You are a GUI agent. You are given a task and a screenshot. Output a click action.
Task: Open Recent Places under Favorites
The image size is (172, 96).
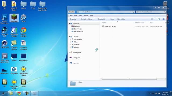click(77, 31)
